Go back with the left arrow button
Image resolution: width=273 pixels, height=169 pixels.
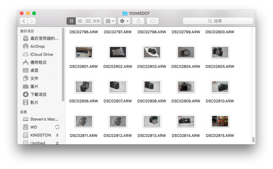tap(24, 21)
